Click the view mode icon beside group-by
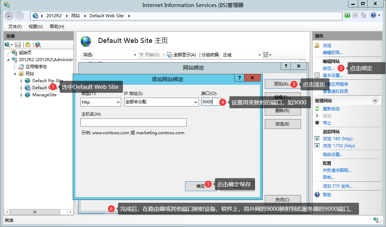The image size is (386, 227). pos(266,55)
